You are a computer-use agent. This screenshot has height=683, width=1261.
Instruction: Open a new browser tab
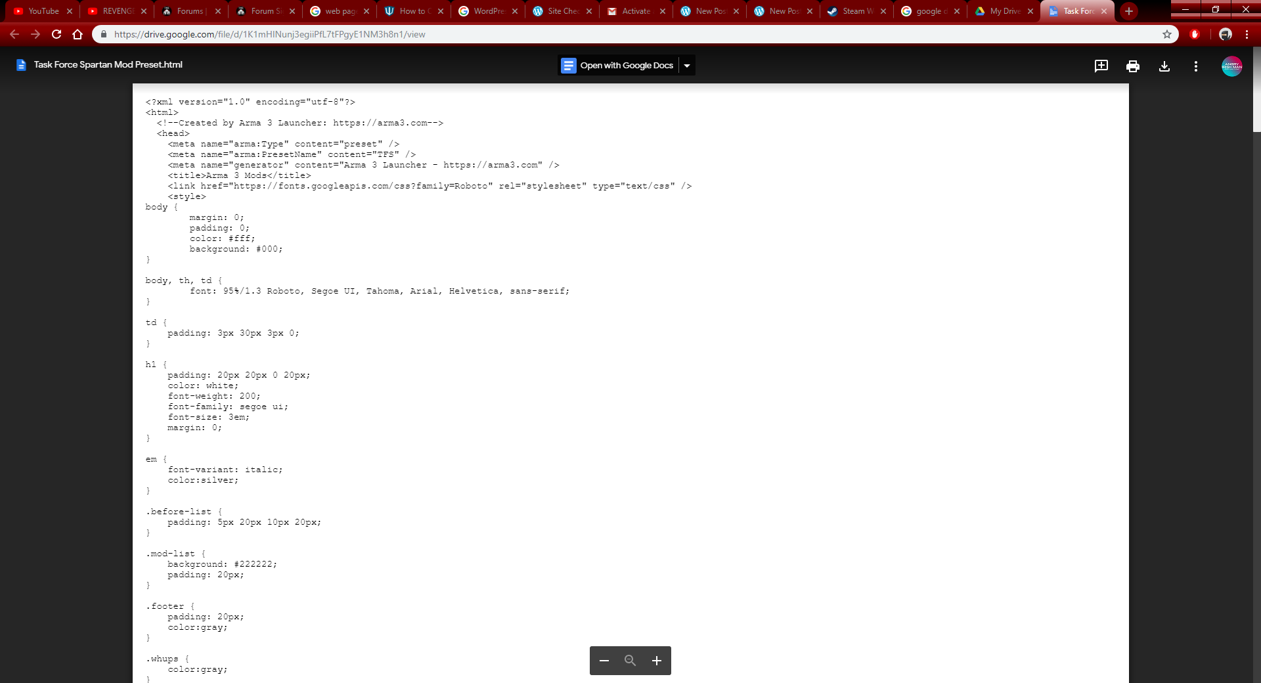coord(1128,11)
